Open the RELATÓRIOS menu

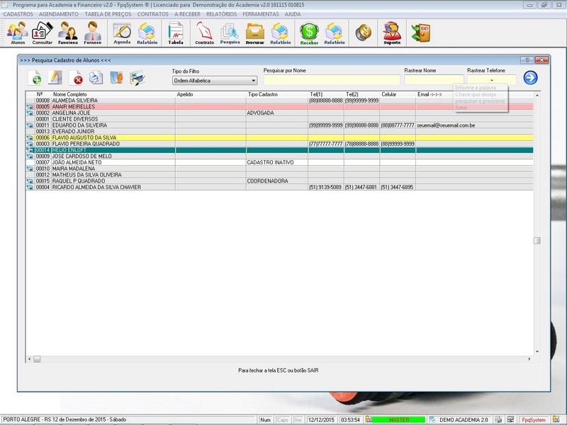pyautogui.click(x=221, y=14)
